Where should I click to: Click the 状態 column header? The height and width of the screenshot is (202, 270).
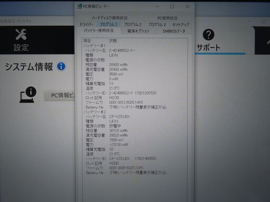tap(113, 41)
